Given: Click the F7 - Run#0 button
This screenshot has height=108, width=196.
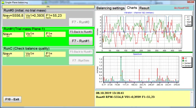Looking at the screenshot, I should 81,22.
